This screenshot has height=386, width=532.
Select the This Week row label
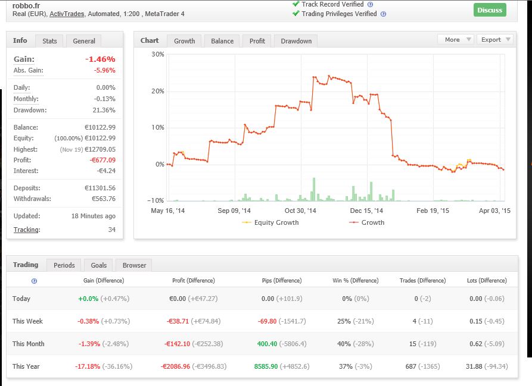coord(27,321)
